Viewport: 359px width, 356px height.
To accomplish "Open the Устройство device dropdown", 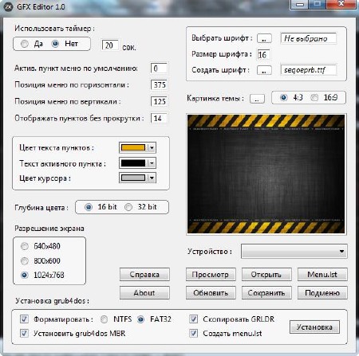I will (294, 251).
